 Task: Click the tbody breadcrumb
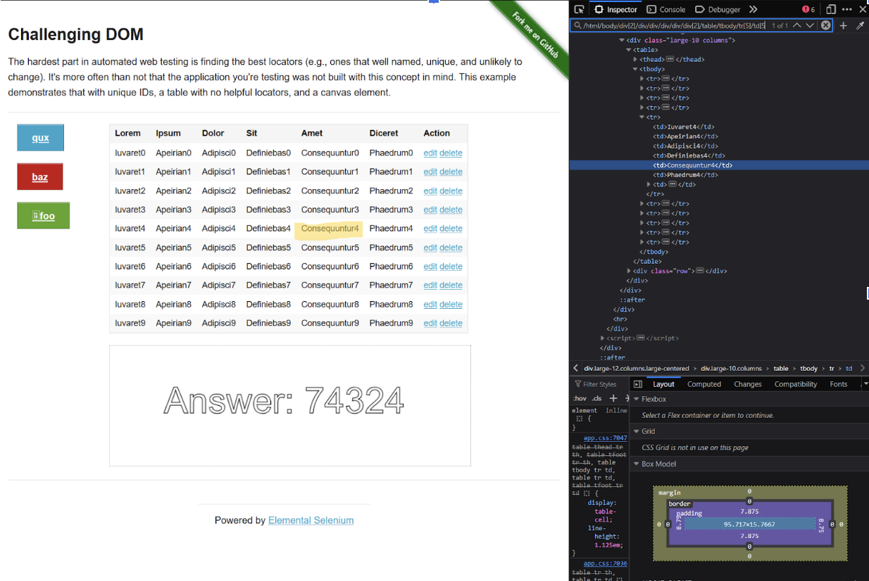click(x=808, y=368)
